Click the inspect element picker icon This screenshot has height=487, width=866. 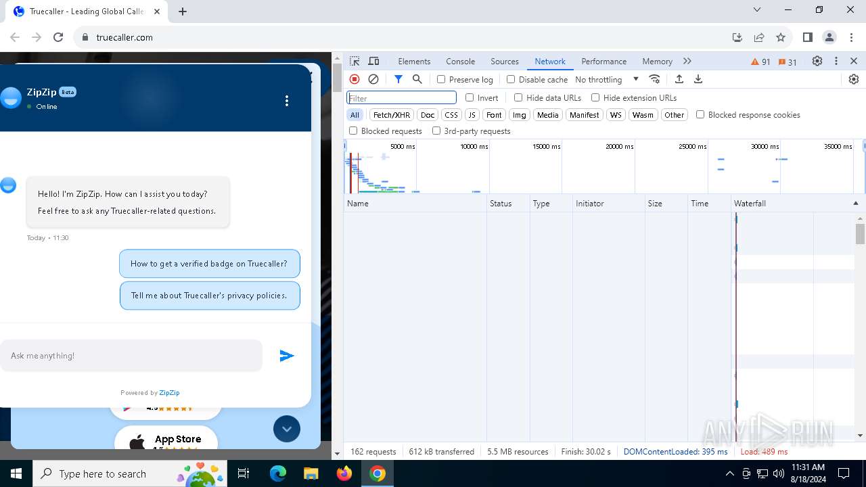click(x=355, y=61)
